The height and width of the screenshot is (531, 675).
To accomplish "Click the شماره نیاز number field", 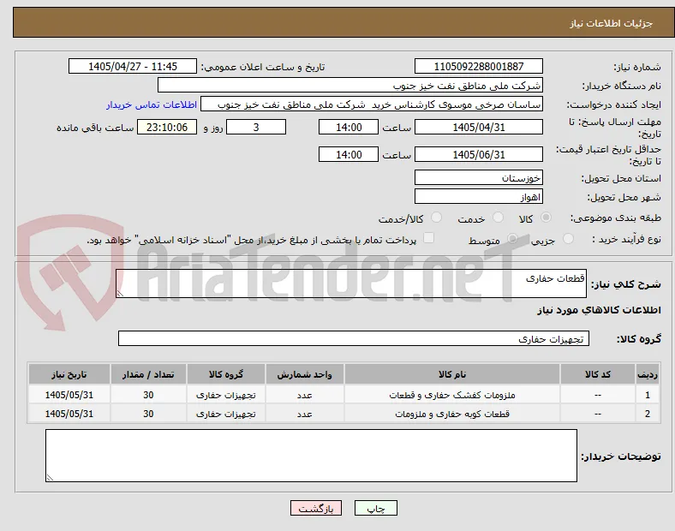I will (x=479, y=66).
